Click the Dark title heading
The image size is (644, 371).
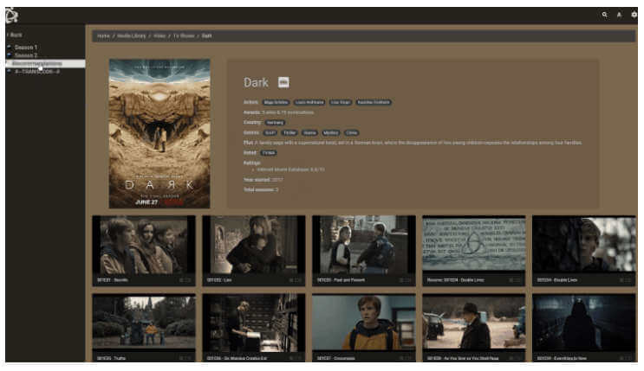pos(256,82)
